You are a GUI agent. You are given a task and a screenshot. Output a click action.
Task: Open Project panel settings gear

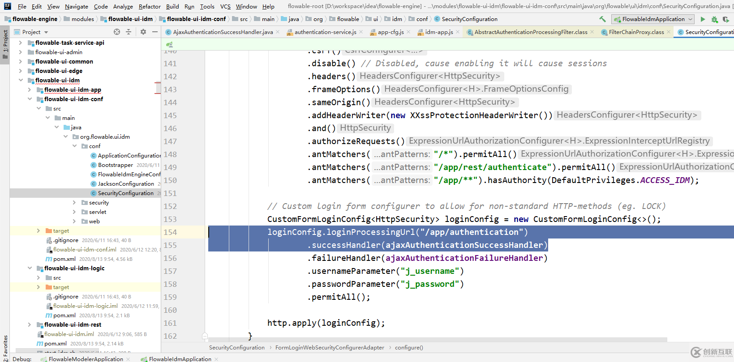coord(143,32)
